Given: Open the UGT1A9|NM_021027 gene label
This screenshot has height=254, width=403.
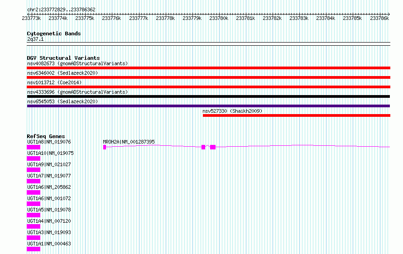Looking at the screenshot, I should point(49,164).
